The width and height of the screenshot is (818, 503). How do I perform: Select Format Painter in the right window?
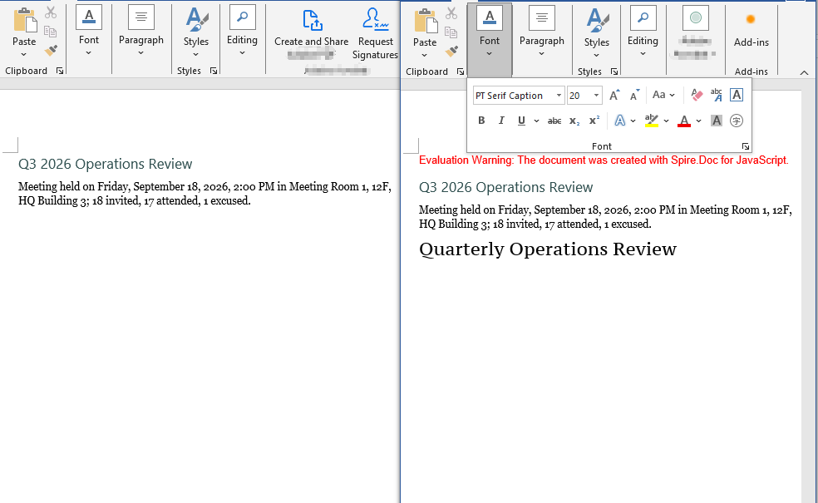click(451, 52)
